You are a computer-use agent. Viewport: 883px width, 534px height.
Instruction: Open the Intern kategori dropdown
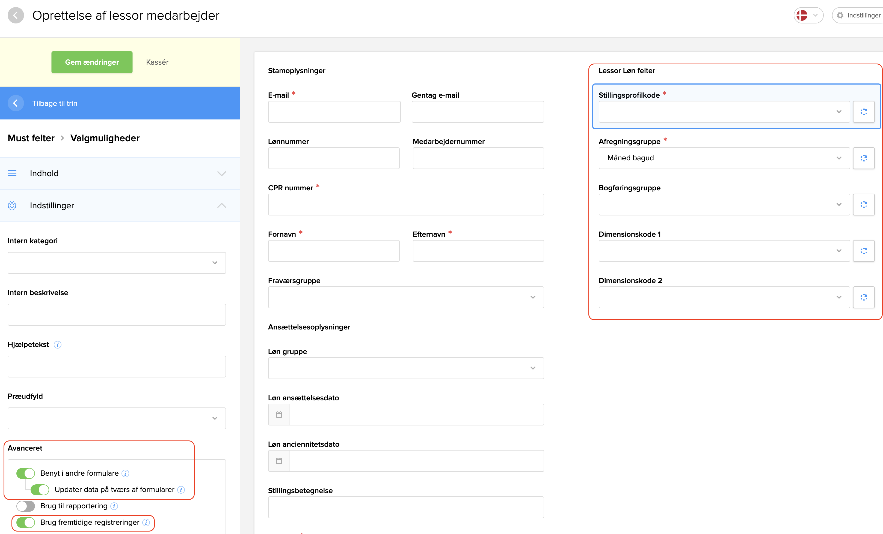pos(117,263)
